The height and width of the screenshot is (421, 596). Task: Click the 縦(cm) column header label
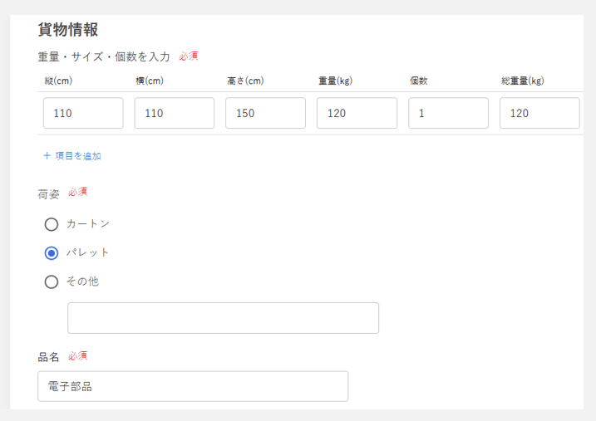59,81
